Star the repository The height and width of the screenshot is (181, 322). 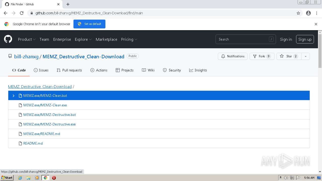point(289,56)
